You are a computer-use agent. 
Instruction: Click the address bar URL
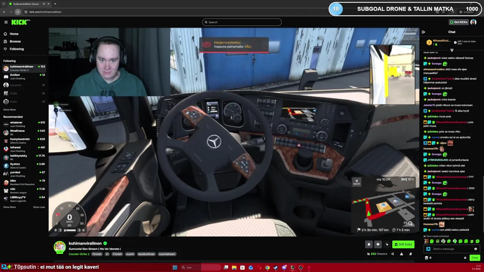tap(45, 12)
